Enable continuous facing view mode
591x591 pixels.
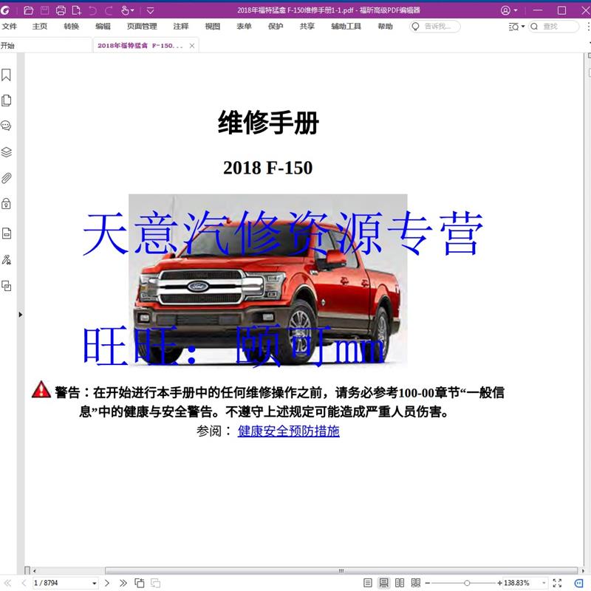click(416, 583)
